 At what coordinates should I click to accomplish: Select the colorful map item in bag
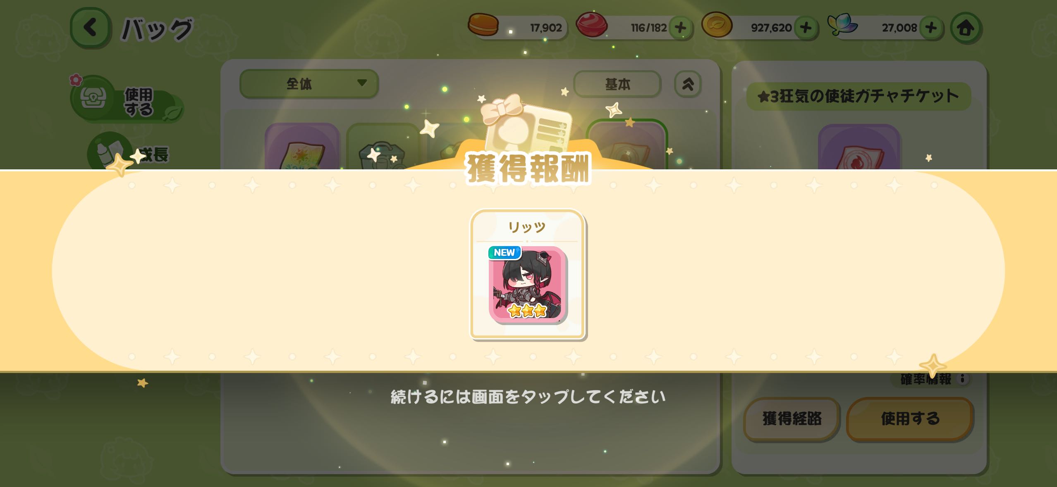[x=302, y=146]
